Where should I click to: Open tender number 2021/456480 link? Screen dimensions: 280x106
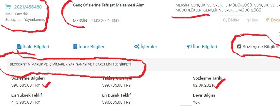click(x=28, y=7)
